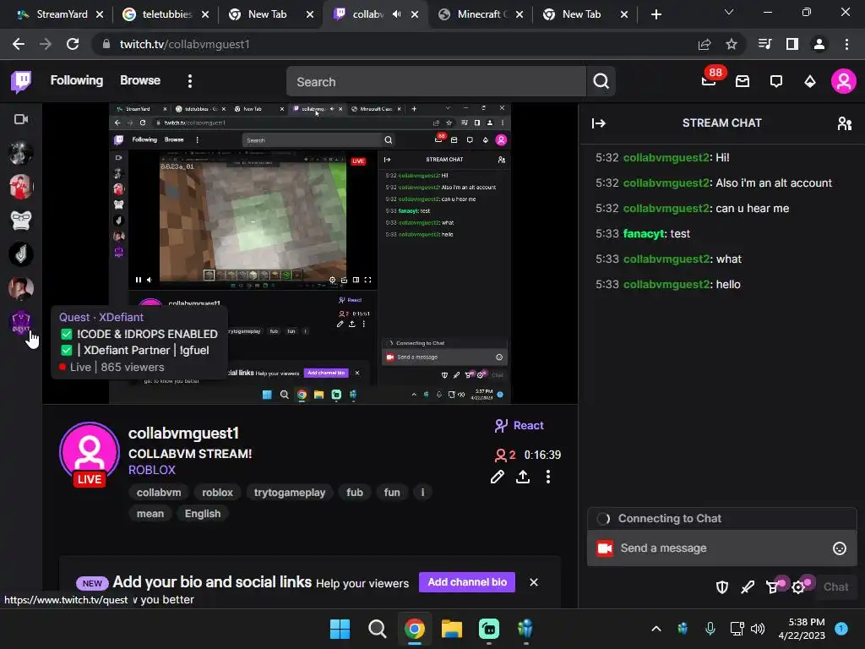Toggle video player fullscreen

pyautogui.click(x=367, y=280)
